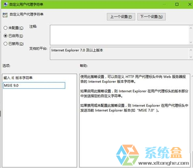193x168 pixels.
Task: Click the 输入 IE 版本字符串 label
Action: [x=18, y=78]
